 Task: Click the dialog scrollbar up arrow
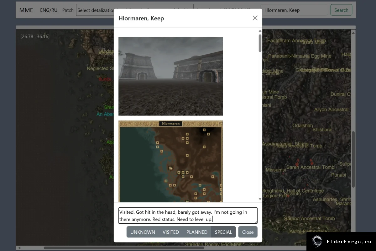(260, 31)
